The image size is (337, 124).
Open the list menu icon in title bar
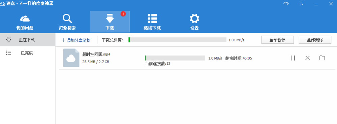pos(301,4)
